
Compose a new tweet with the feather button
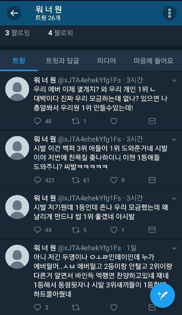pyautogui.click(x=162, y=296)
